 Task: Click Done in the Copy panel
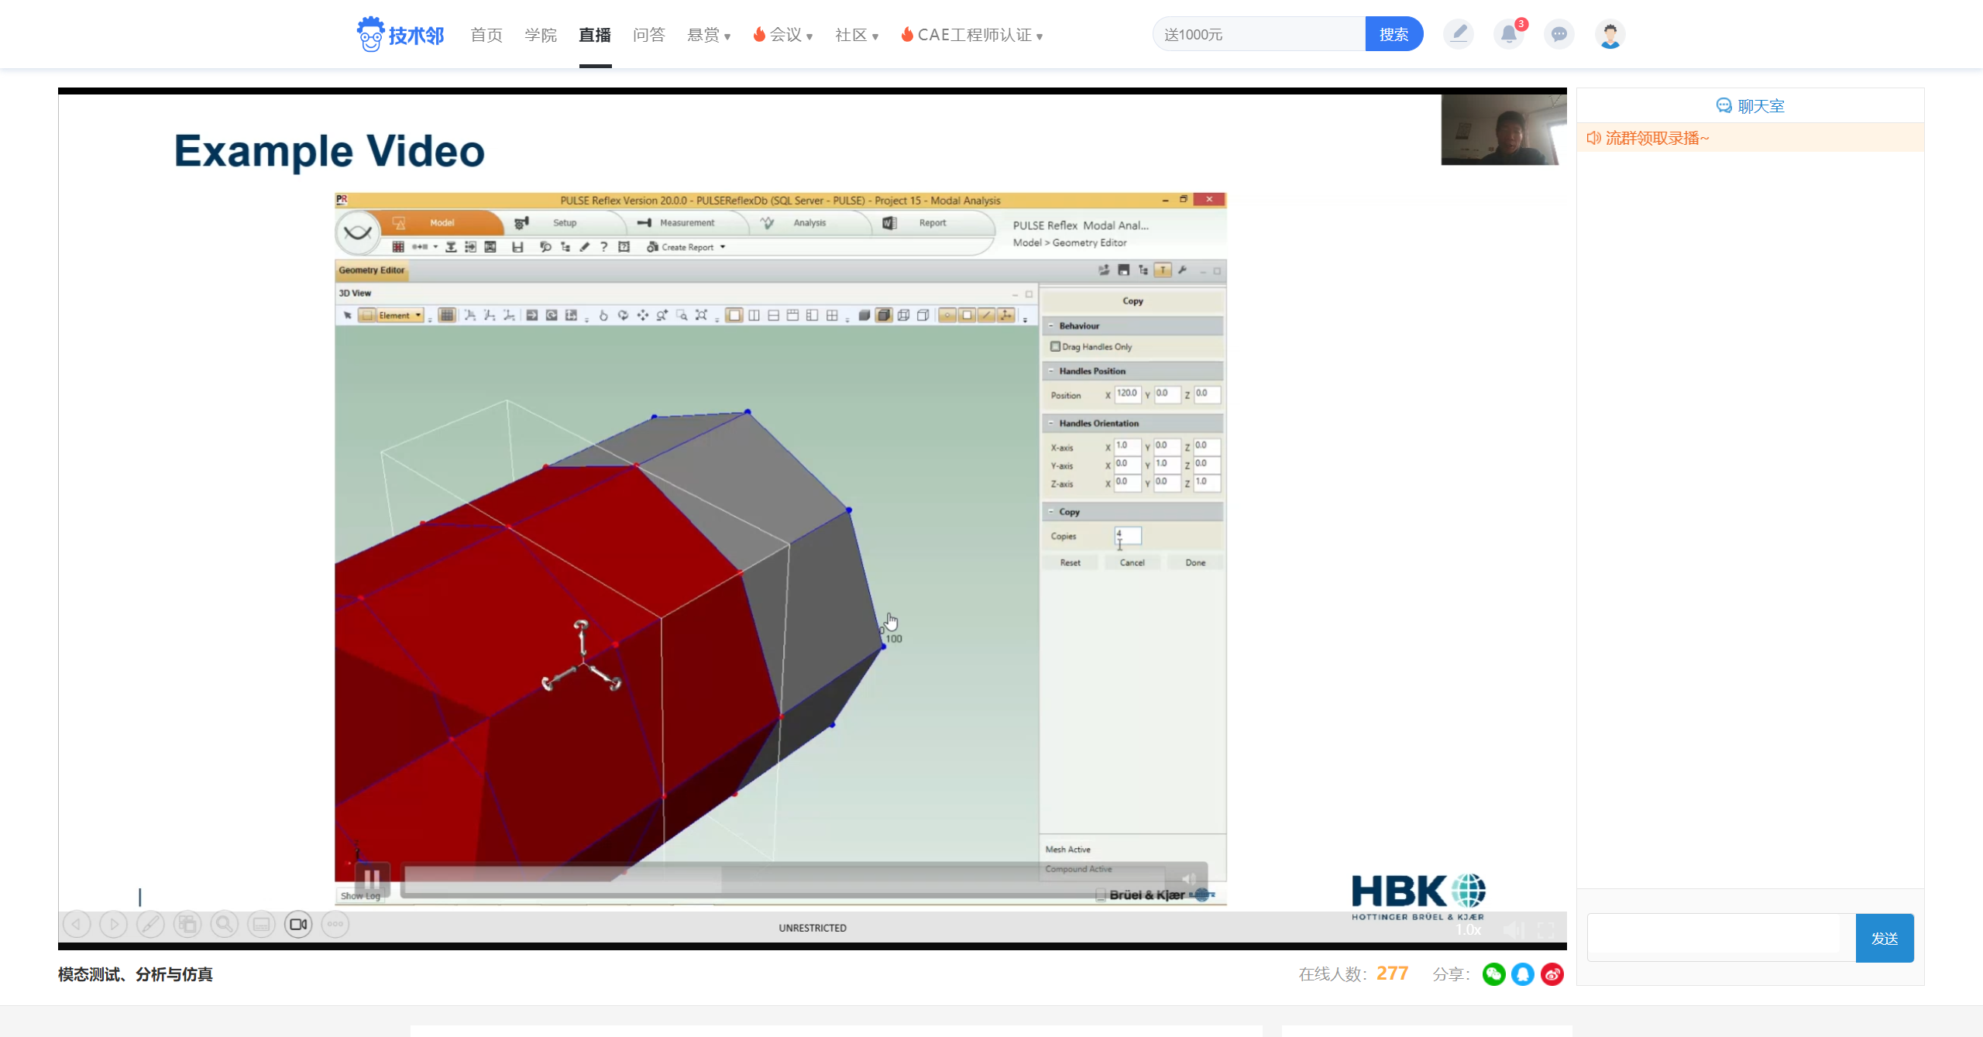click(1195, 563)
